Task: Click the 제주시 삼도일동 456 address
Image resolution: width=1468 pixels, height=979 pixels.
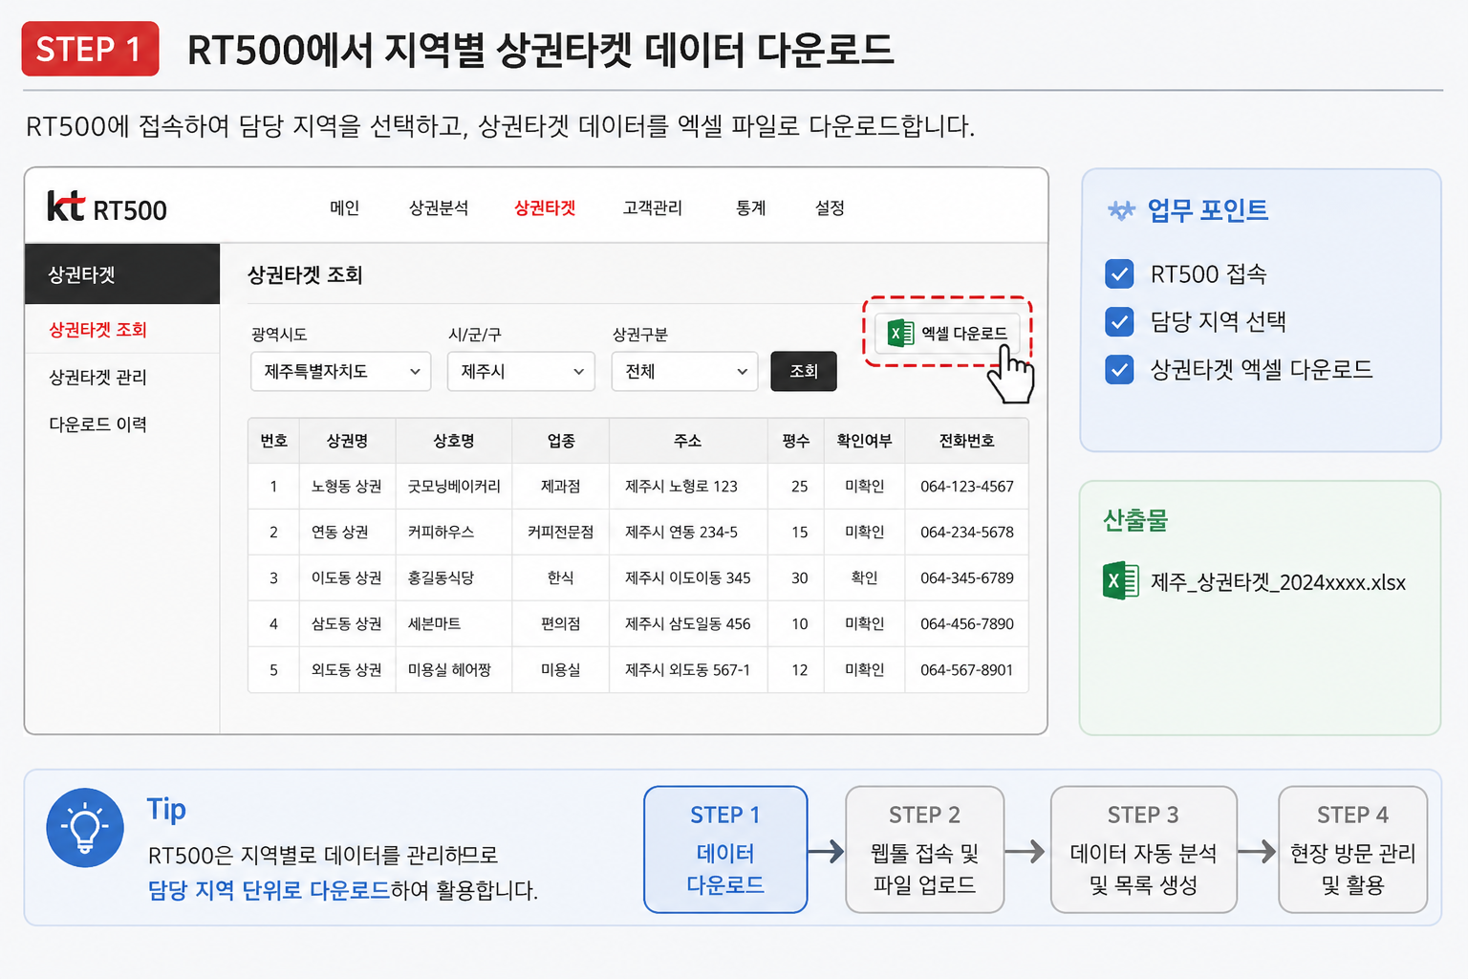Action: [x=688, y=624]
